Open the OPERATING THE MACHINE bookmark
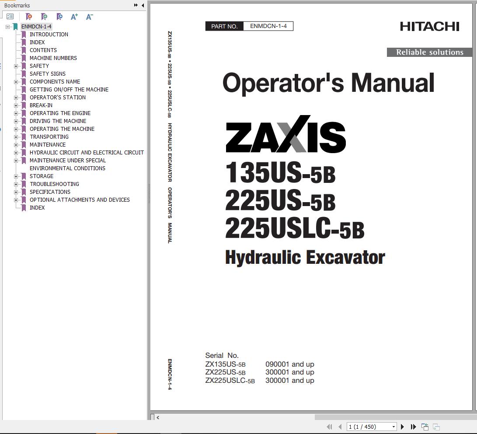Viewport: 477px width, 434px height. pyautogui.click(x=62, y=129)
